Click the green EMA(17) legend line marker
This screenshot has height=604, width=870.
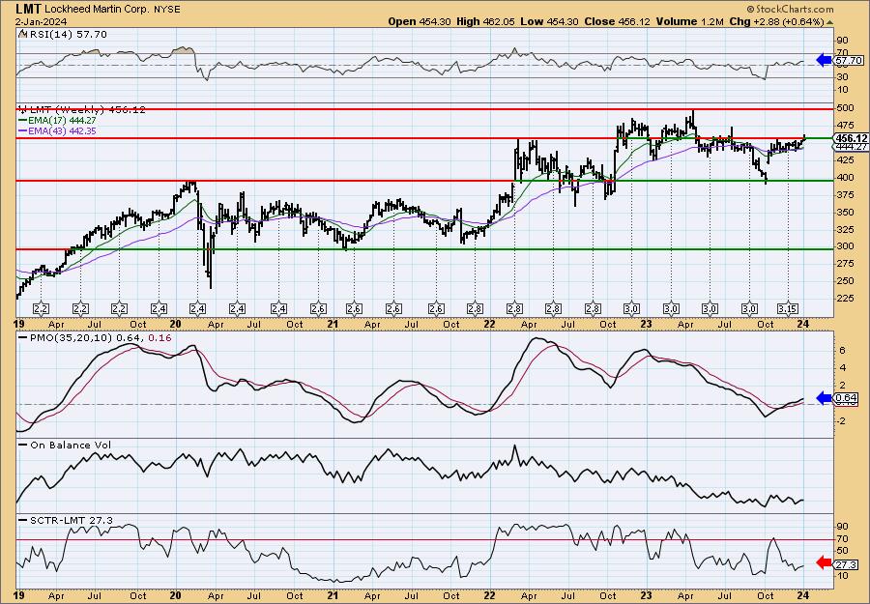coord(22,120)
